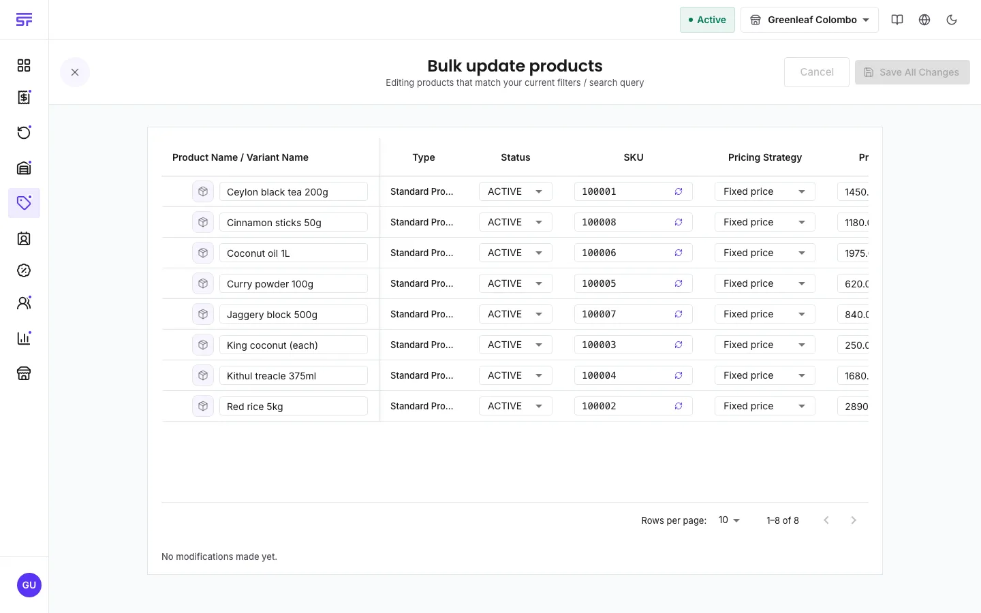
Task: Change rows per page dropdown
Action: 729,520
